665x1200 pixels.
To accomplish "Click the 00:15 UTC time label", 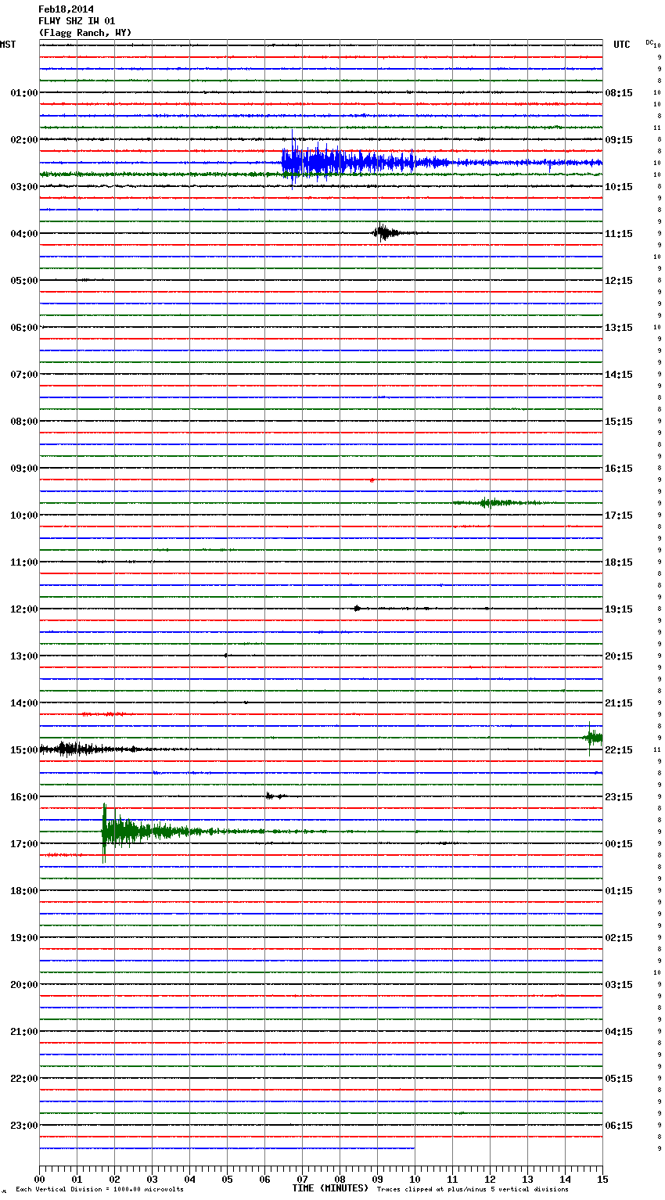I will coord(619,844).
